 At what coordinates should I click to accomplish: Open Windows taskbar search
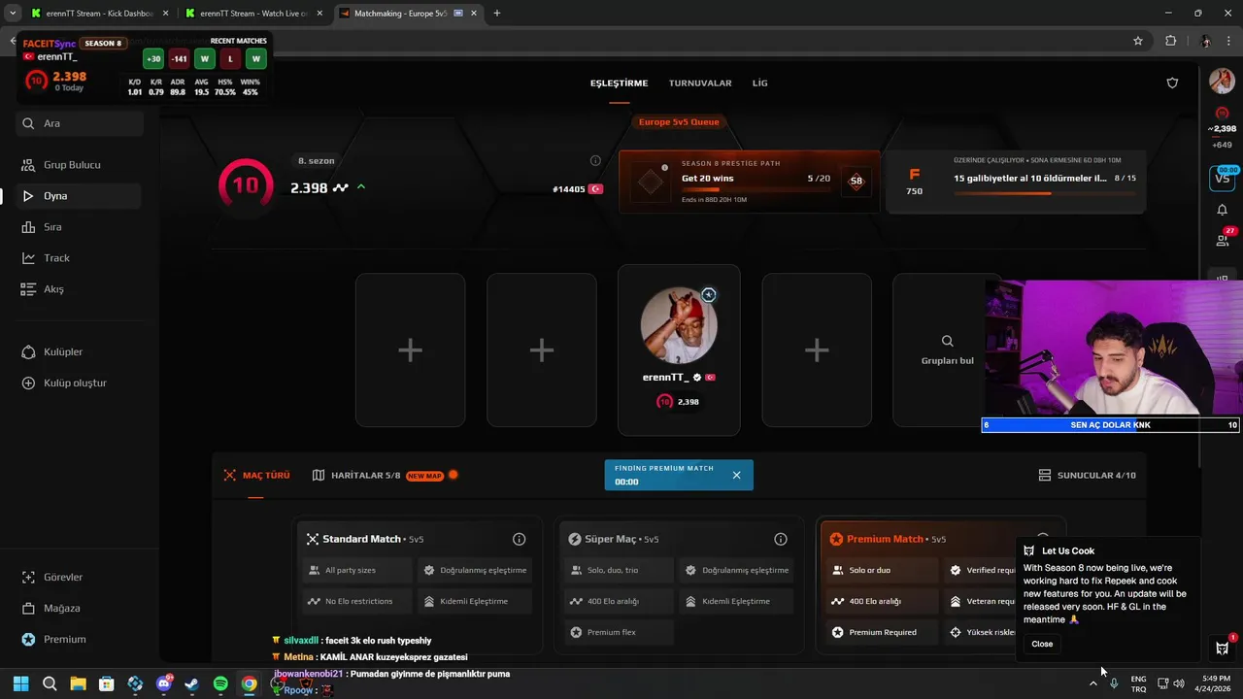pyautogui.click(x=50, y=684)
